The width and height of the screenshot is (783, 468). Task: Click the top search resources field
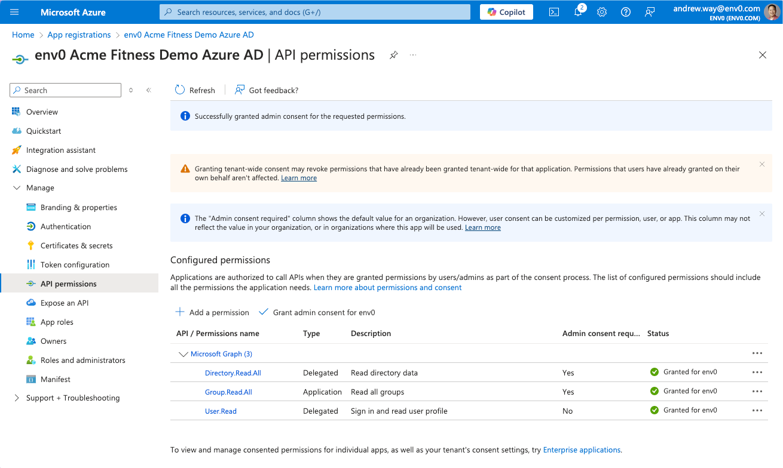(315, 12)
